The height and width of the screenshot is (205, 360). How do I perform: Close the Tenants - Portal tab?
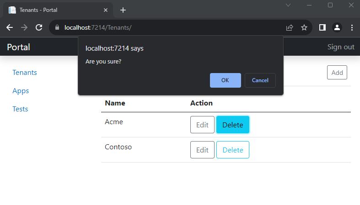pyautogui.click(x=106, y=10)
